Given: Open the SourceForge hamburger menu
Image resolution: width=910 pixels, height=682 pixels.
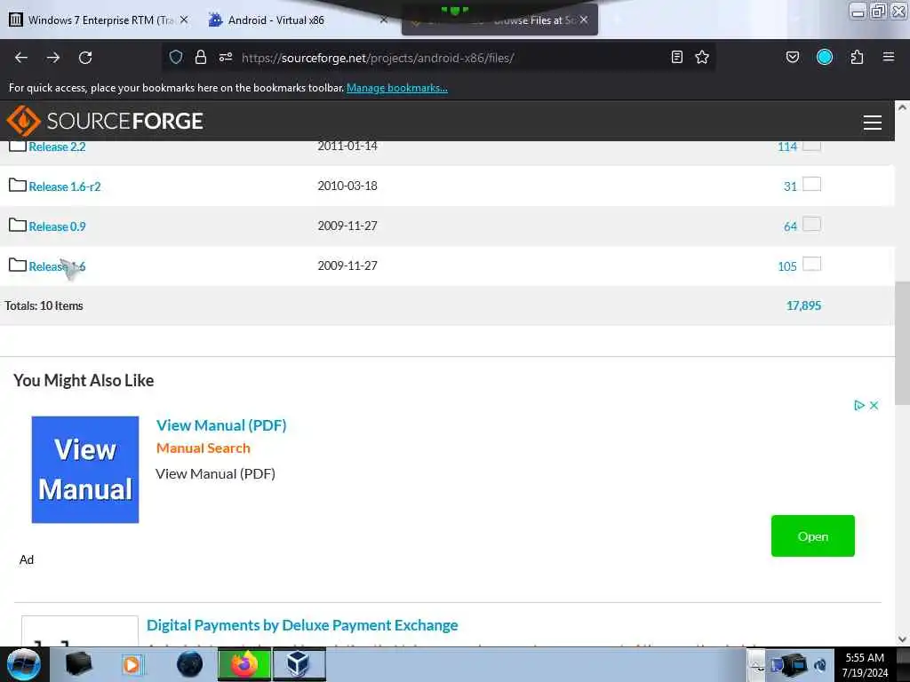Looking at the screenshot, I should [873, 123].
